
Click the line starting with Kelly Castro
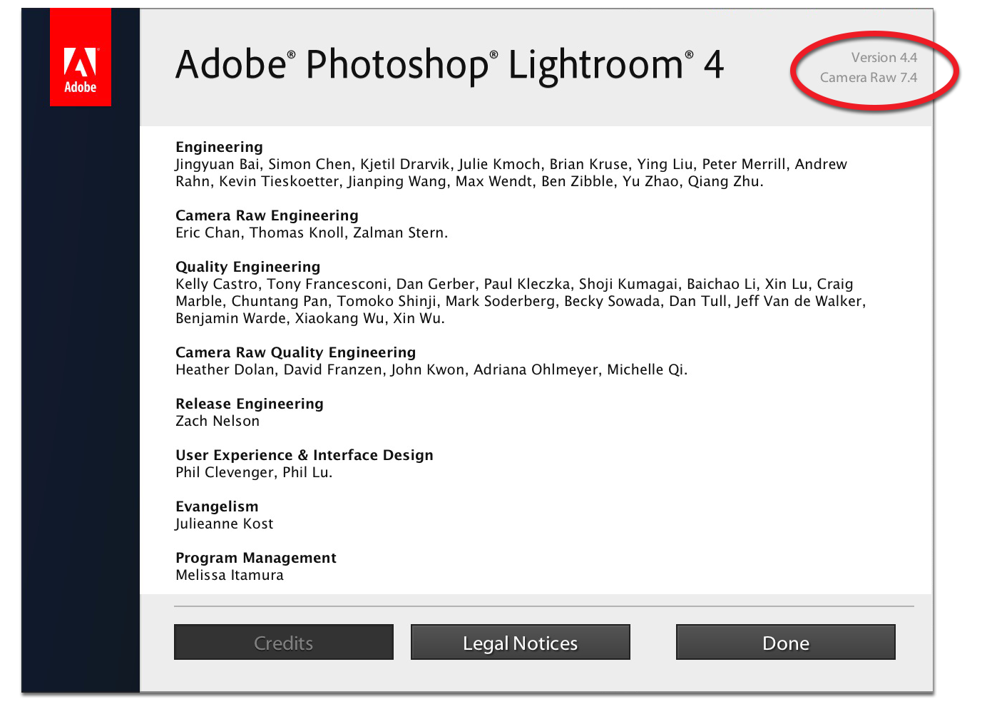point(514,284)
